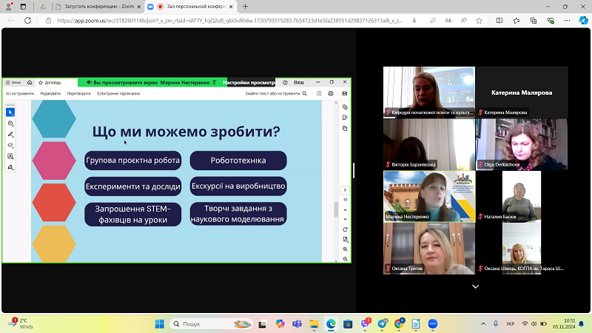Open File Explorer from the taskbar
The height and width of the screenshot is (333, 592).
click(x=314, y=324)
